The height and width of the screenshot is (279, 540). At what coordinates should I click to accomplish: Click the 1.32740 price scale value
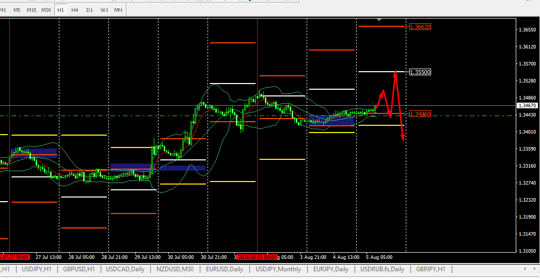[527, 183]
